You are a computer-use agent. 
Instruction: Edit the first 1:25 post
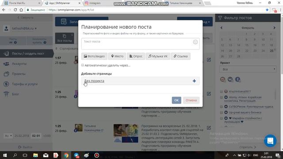(x=209, y=94)
